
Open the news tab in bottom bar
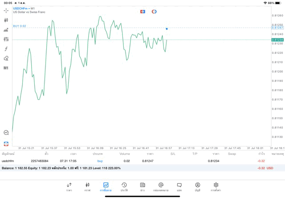[142, 187]
